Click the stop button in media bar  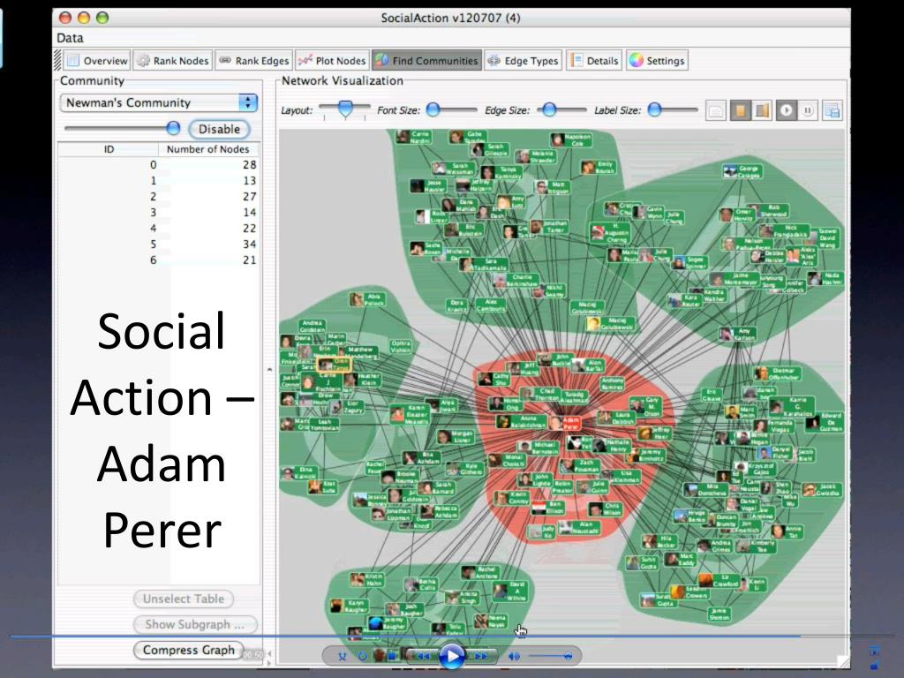[392, 656]
